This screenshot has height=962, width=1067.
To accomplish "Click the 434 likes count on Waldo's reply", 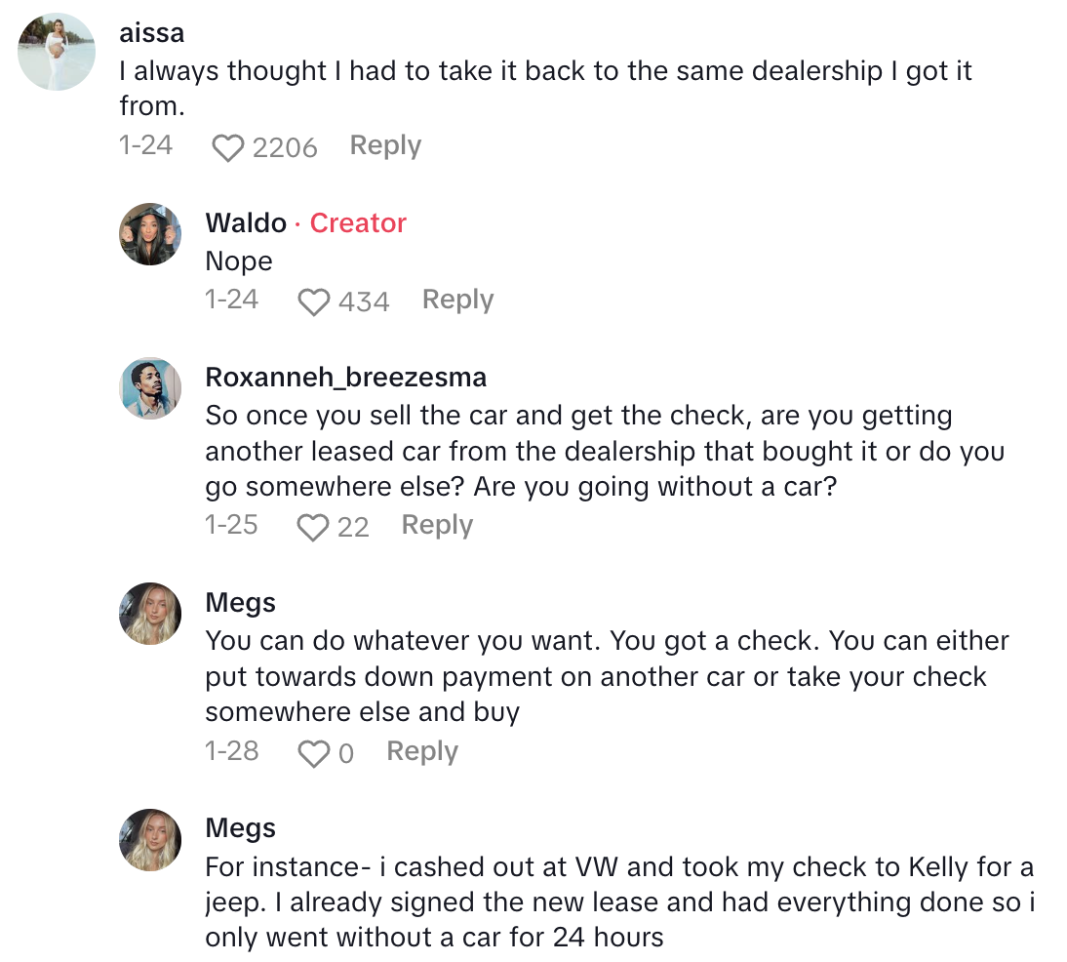I will 364,302.
